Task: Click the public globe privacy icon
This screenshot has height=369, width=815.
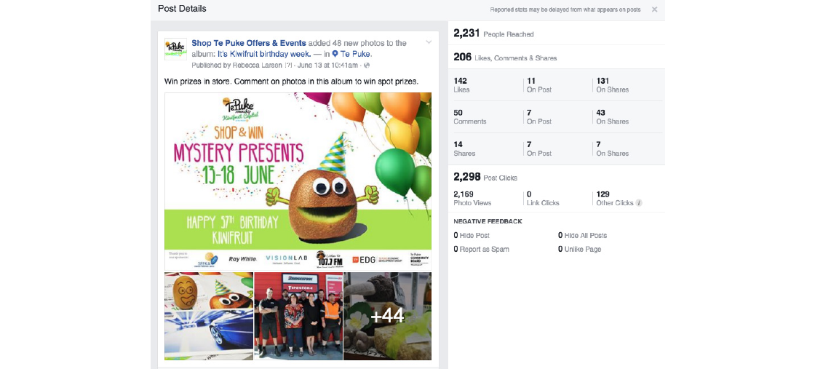Action: point(367,66)
